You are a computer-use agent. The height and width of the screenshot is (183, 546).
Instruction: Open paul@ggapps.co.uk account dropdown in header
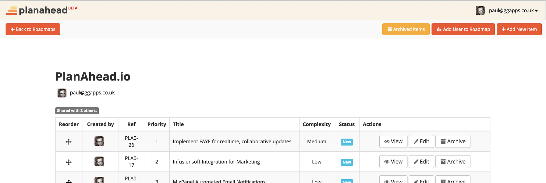[513, 10]
